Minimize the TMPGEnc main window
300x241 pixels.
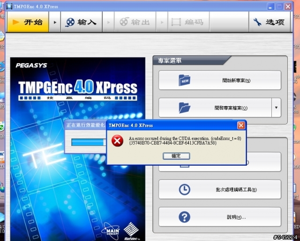270,7
